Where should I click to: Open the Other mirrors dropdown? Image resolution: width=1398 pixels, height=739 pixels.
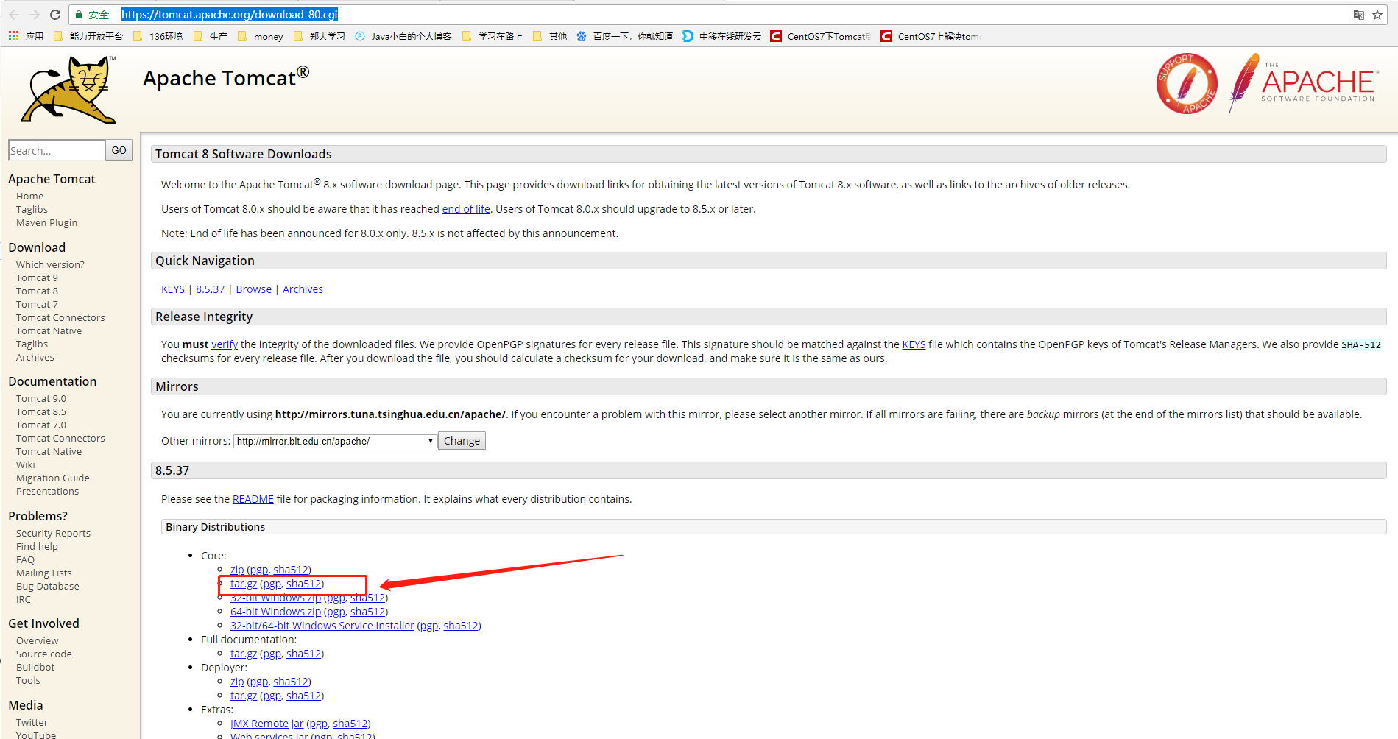335,441
